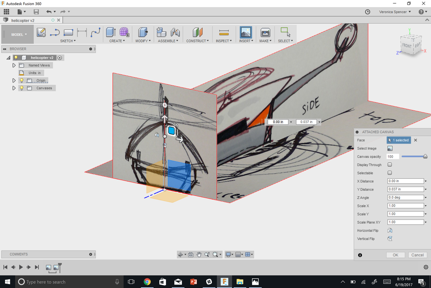Expand the Canvases folder in the browser
The width and height of the screenshot is (431, 288).
(13, 88)
